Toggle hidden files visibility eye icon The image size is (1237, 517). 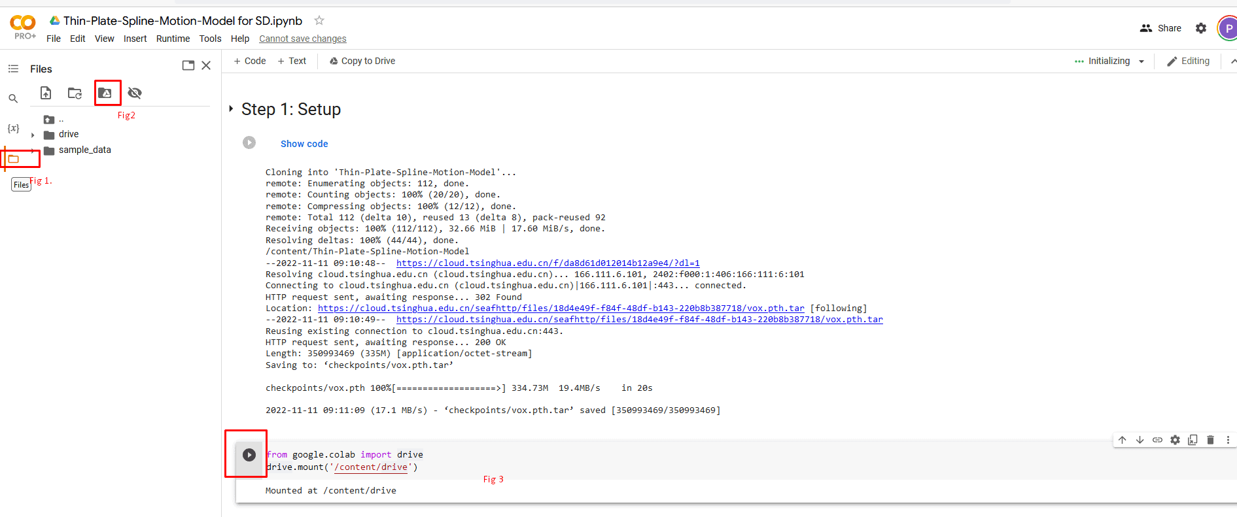coord(135,93)
